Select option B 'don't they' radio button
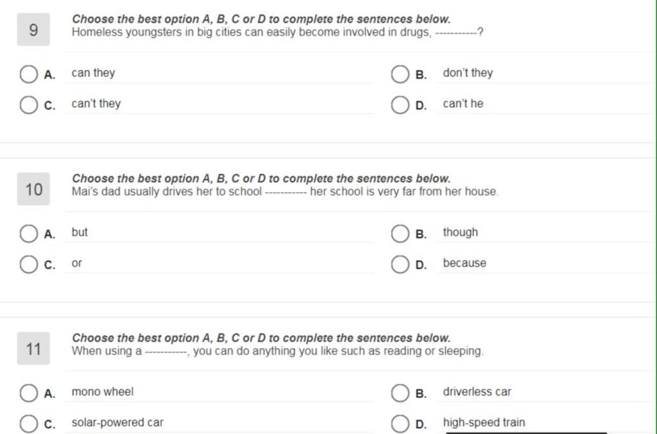This screenshot has width=657, height=434. coord(400,74)
